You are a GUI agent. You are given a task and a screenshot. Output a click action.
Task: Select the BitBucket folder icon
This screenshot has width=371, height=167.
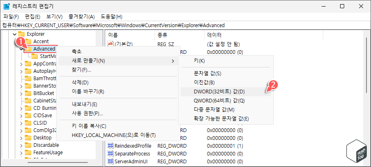coord(28,93)
